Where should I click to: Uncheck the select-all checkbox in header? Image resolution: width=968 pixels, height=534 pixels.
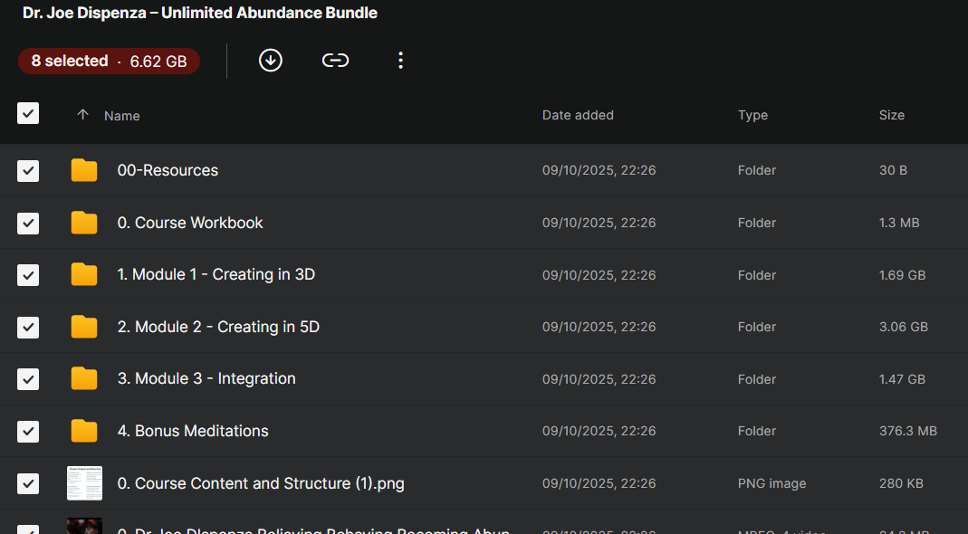click(x=28, y=114)
